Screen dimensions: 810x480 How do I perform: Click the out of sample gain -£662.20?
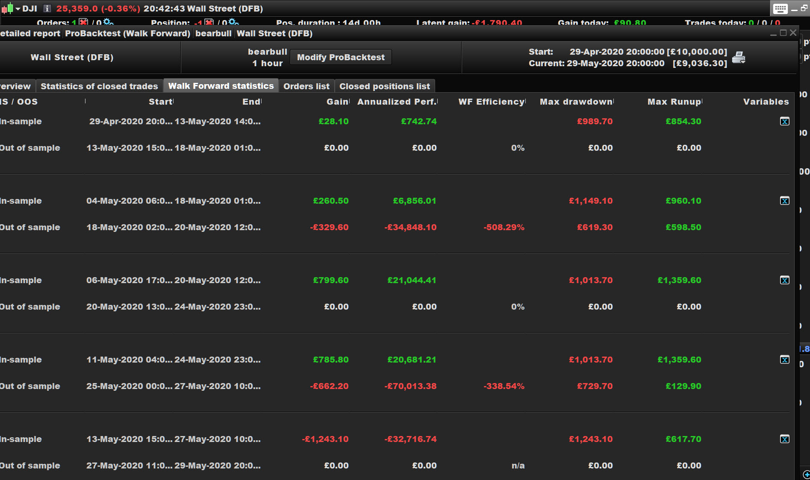[329, 386]
